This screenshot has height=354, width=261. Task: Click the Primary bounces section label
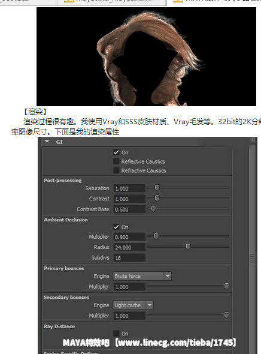point(64,268)
